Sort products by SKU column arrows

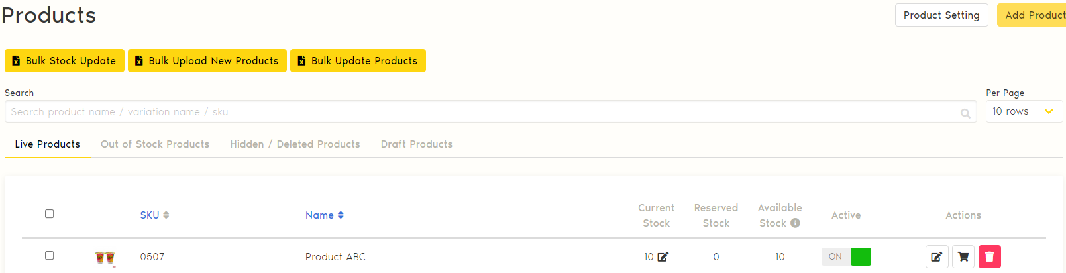(166, 215)
